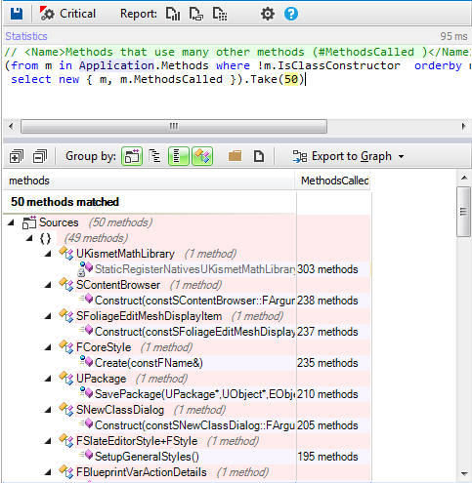Open the first Report icon
Screen dimensions: 472x483
[173, 14]
